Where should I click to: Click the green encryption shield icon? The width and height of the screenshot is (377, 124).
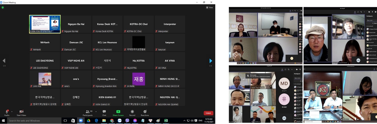coord(3,8)
